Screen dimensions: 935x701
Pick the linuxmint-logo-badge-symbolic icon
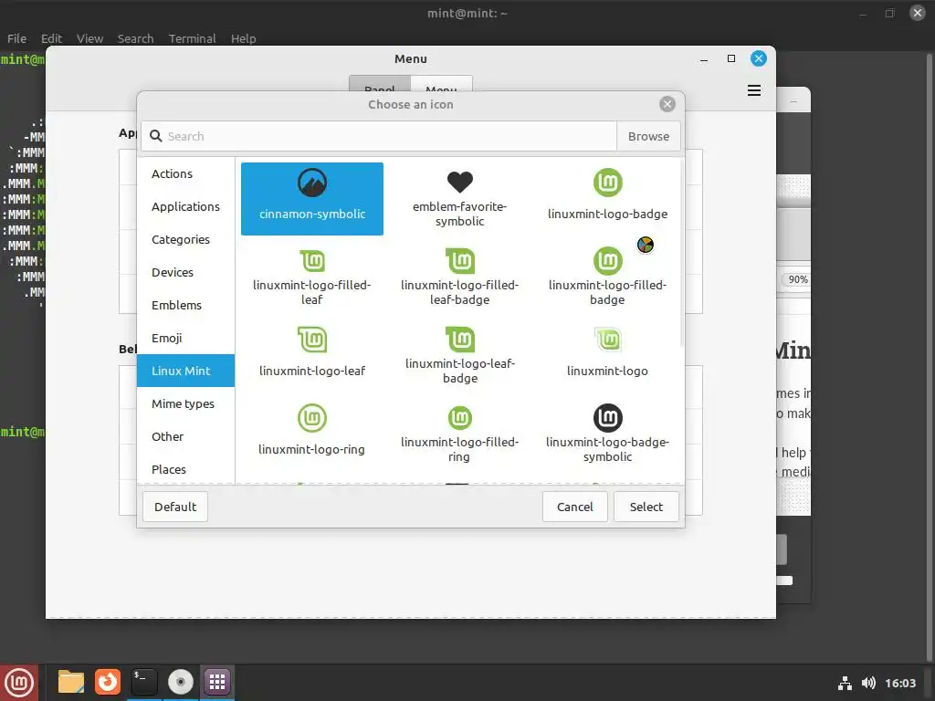tap(607, 434)
